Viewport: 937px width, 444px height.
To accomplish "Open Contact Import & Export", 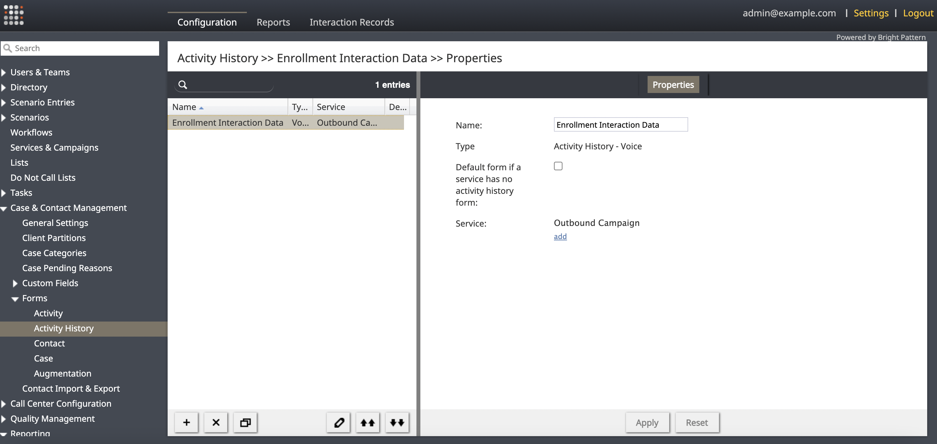I will tap(71, 389).
